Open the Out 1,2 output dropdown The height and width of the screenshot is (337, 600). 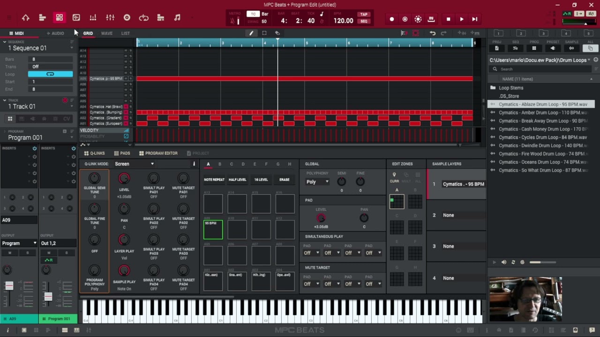[58, 243]
